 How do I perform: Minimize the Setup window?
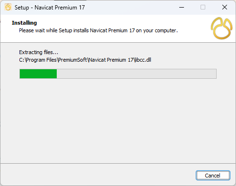[182, 7]
